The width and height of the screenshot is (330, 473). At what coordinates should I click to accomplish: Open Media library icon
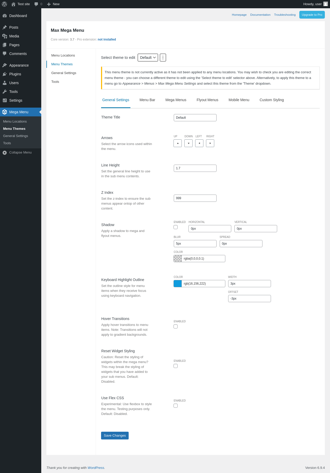point(5,36)
